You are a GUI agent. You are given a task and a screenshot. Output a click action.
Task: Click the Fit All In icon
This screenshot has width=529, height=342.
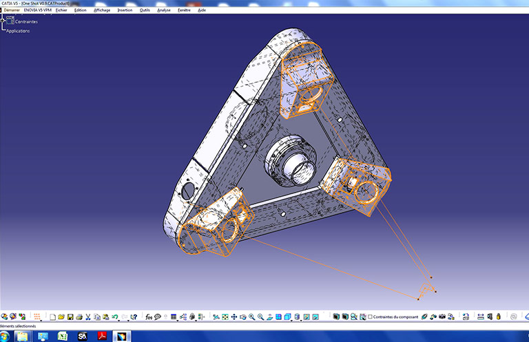[x=225, y=317]
